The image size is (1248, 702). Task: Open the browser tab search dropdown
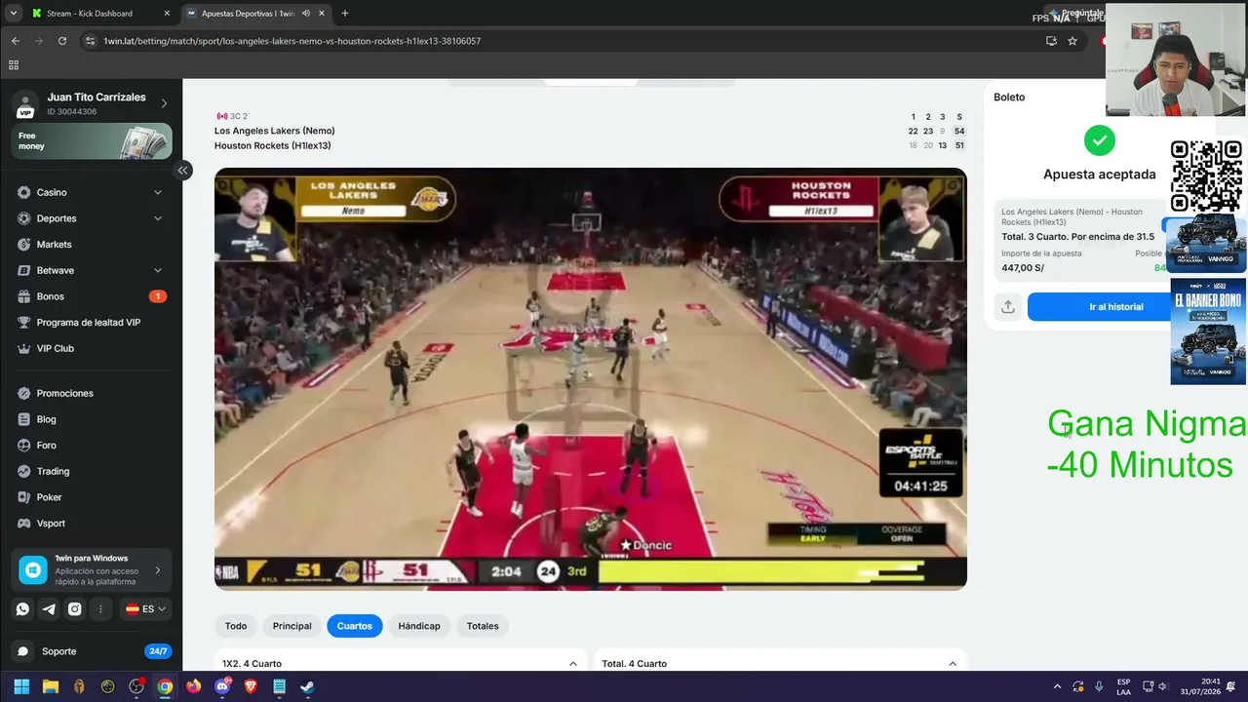(x=13, y=14)
